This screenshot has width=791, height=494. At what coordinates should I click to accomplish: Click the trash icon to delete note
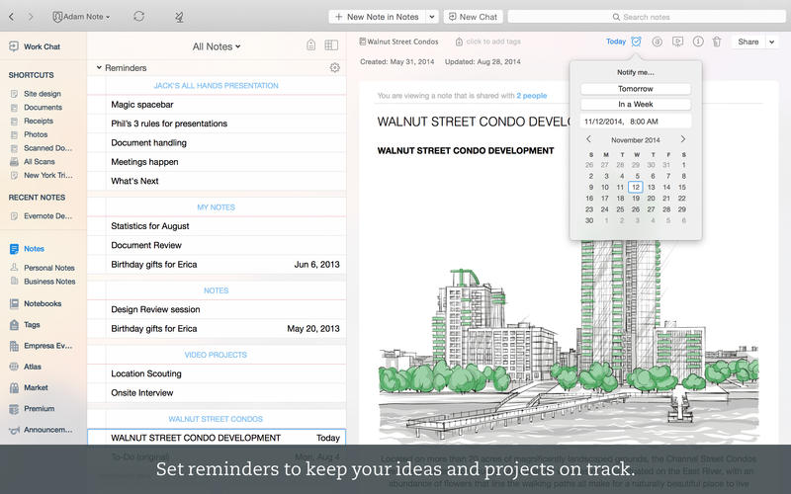(x=717, y=41)
